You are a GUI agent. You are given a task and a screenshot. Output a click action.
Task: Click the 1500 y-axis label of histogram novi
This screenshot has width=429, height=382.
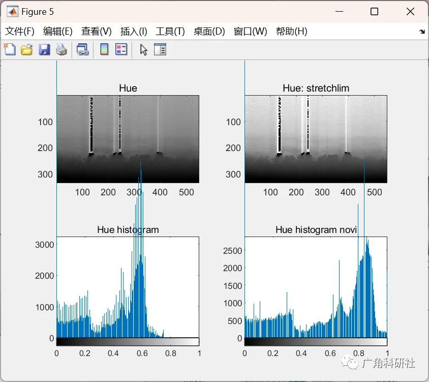coord(233,286)
